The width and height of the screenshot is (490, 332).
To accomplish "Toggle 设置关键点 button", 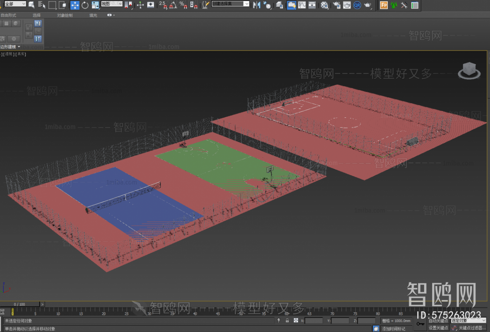I will (438, 328).
